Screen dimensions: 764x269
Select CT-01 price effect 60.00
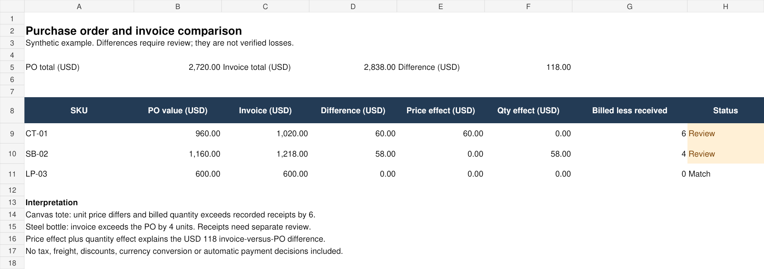[440, 134]
